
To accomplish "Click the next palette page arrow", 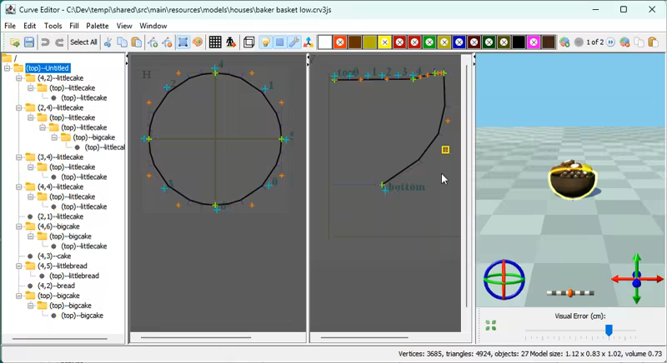I will 610,42.
